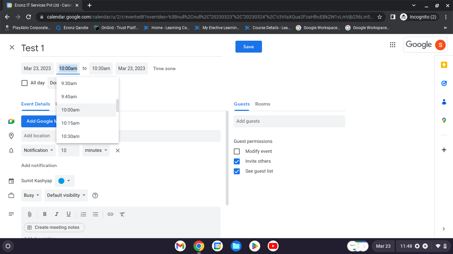Uncheck Invite others permission
The image size is (453, 254).
[x=237, y=161]
